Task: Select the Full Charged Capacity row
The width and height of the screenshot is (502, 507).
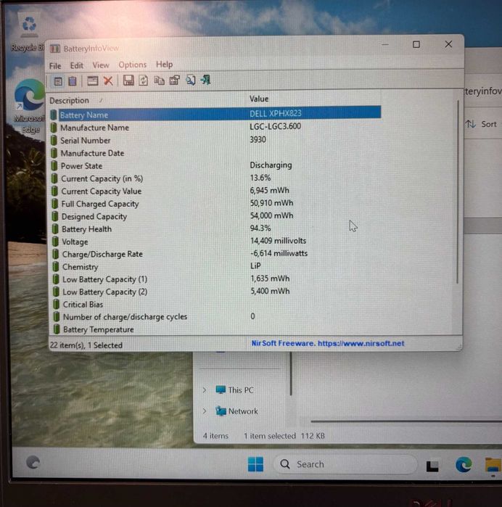Action: pos(215,203)
